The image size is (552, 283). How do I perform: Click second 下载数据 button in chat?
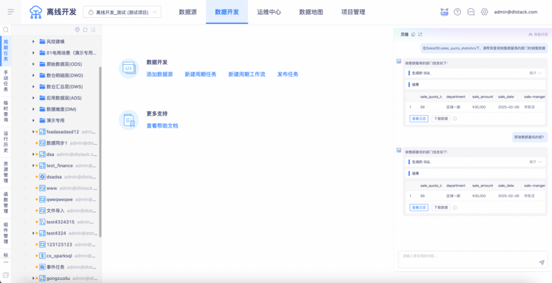point(441,208)
